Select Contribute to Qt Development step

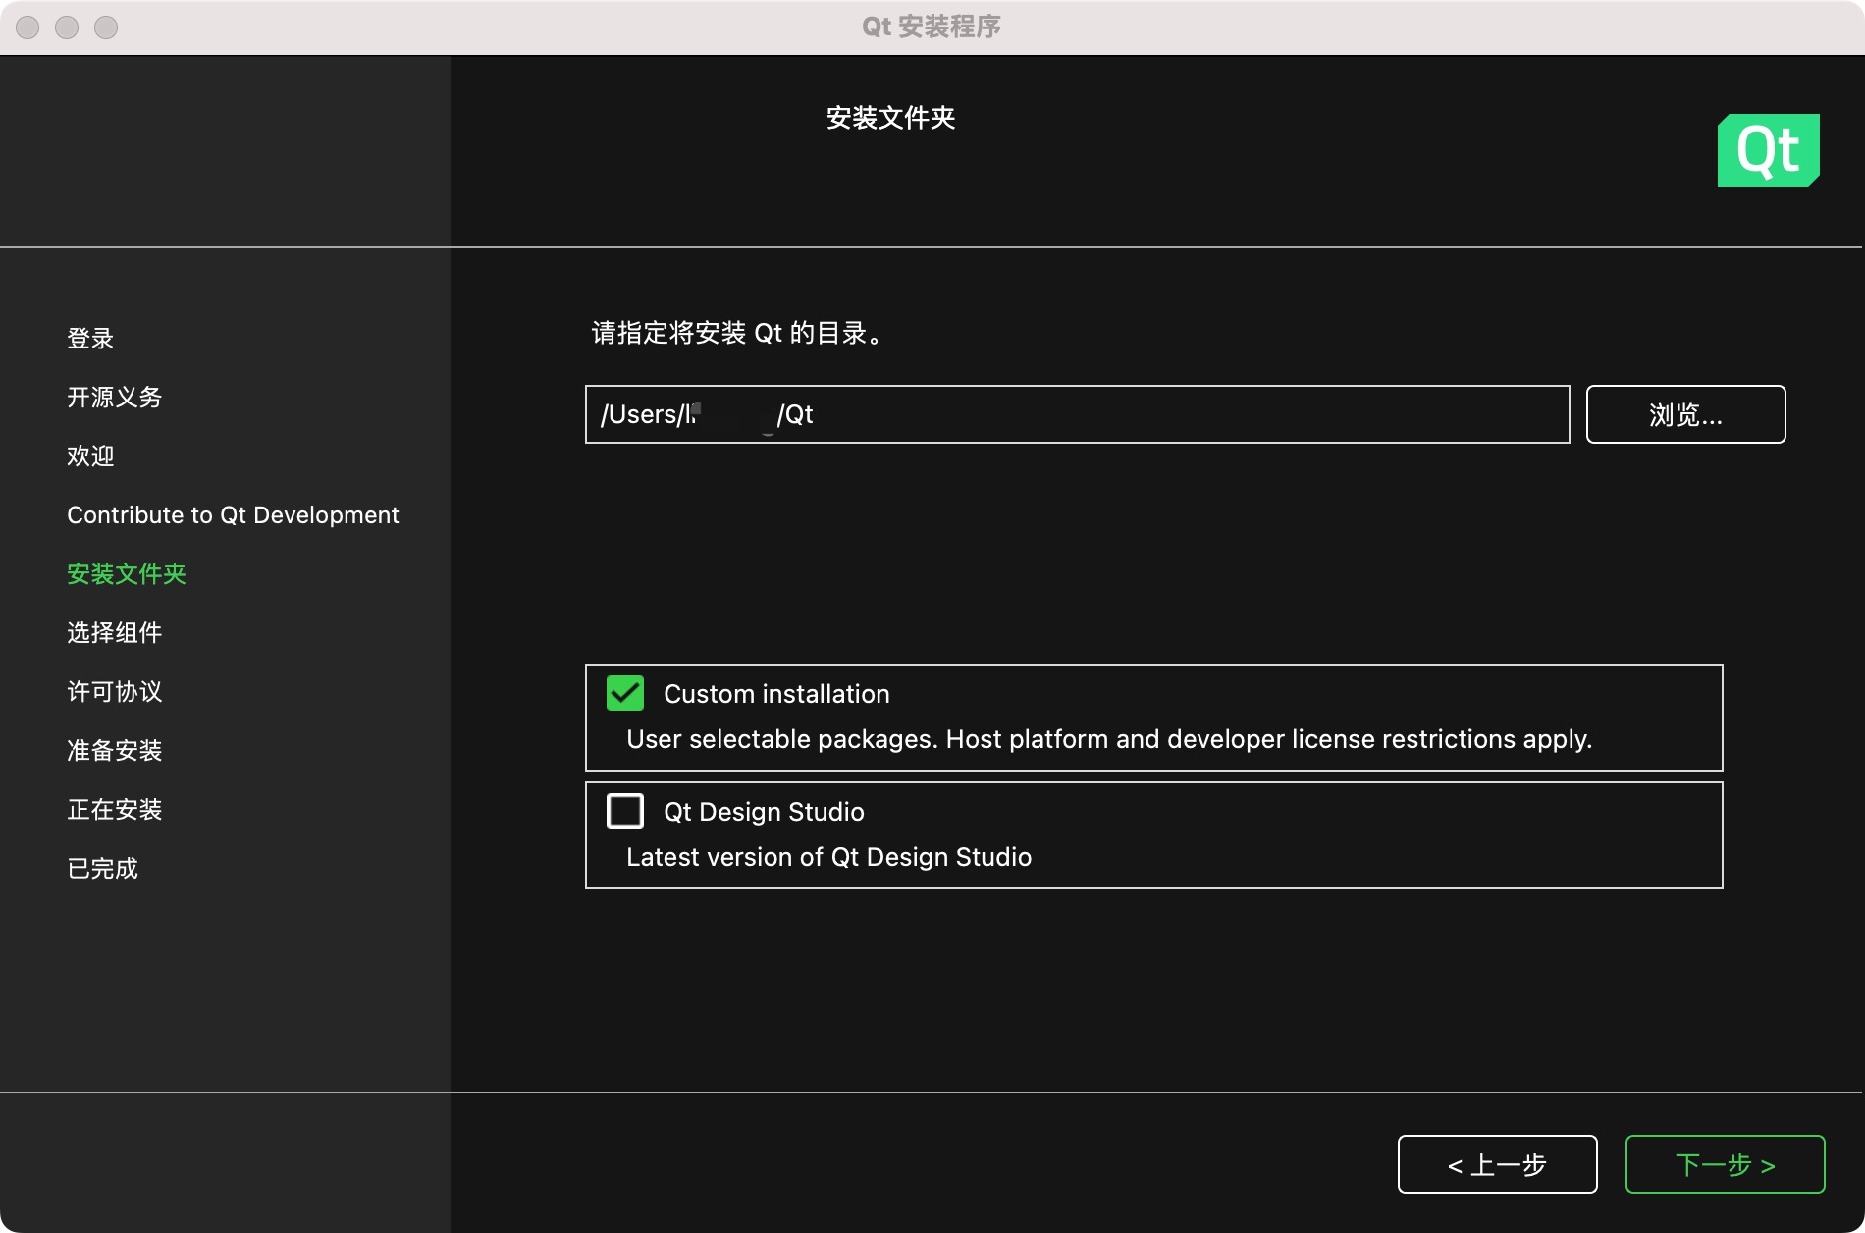click(x=233, y=515)
